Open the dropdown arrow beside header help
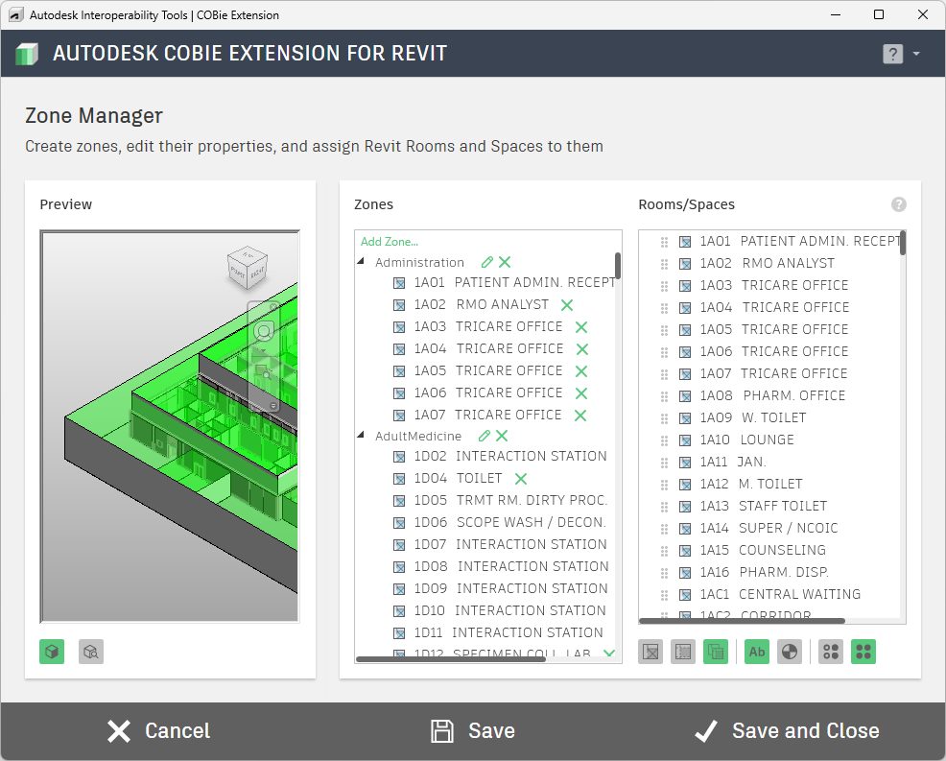This screenshot has width=946, height=761. (x=916, y=54)
